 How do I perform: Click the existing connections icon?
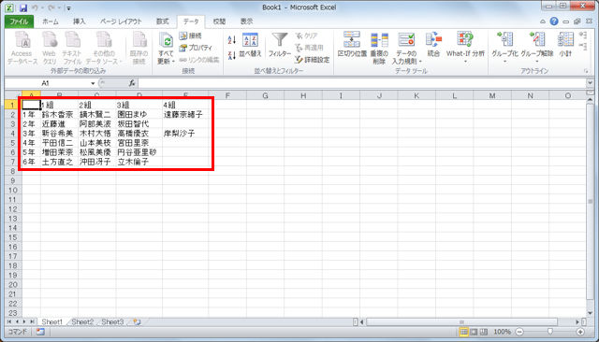[139, 48]
